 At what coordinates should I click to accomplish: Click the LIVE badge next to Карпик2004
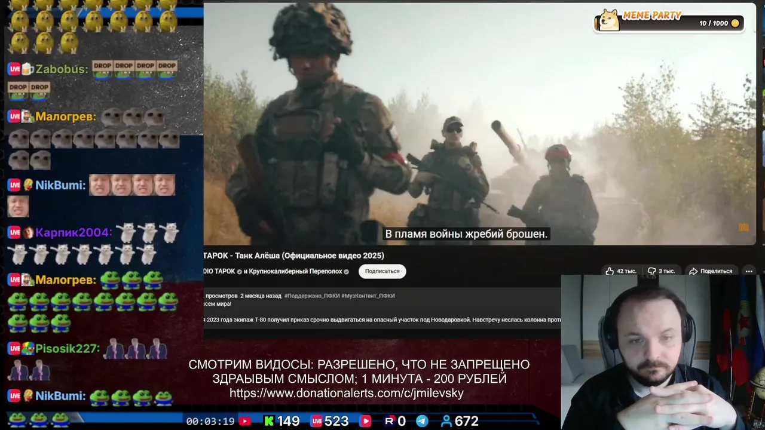point(14,232)
